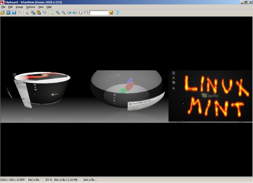Open the Image menu
The image size is (253, 183).
point(19,7)
